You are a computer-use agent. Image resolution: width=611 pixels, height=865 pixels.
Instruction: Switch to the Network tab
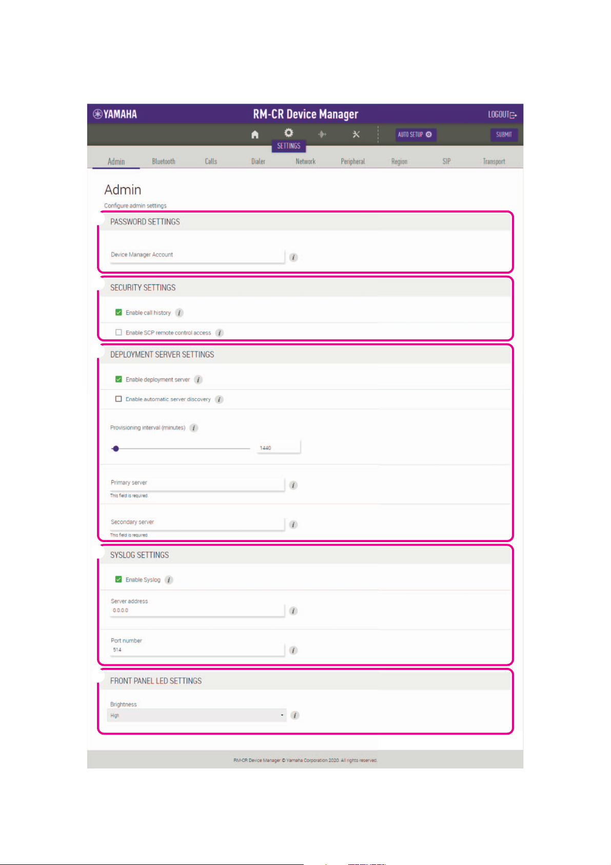(x=305, y=161)
